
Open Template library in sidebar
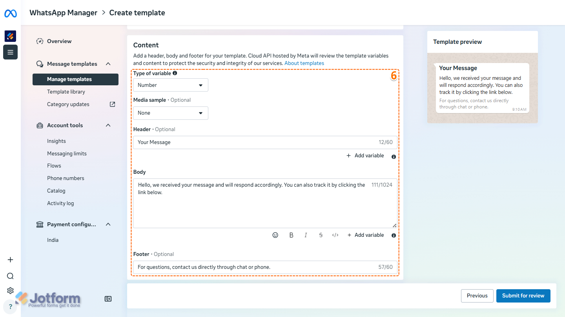(x=66, y=92)
